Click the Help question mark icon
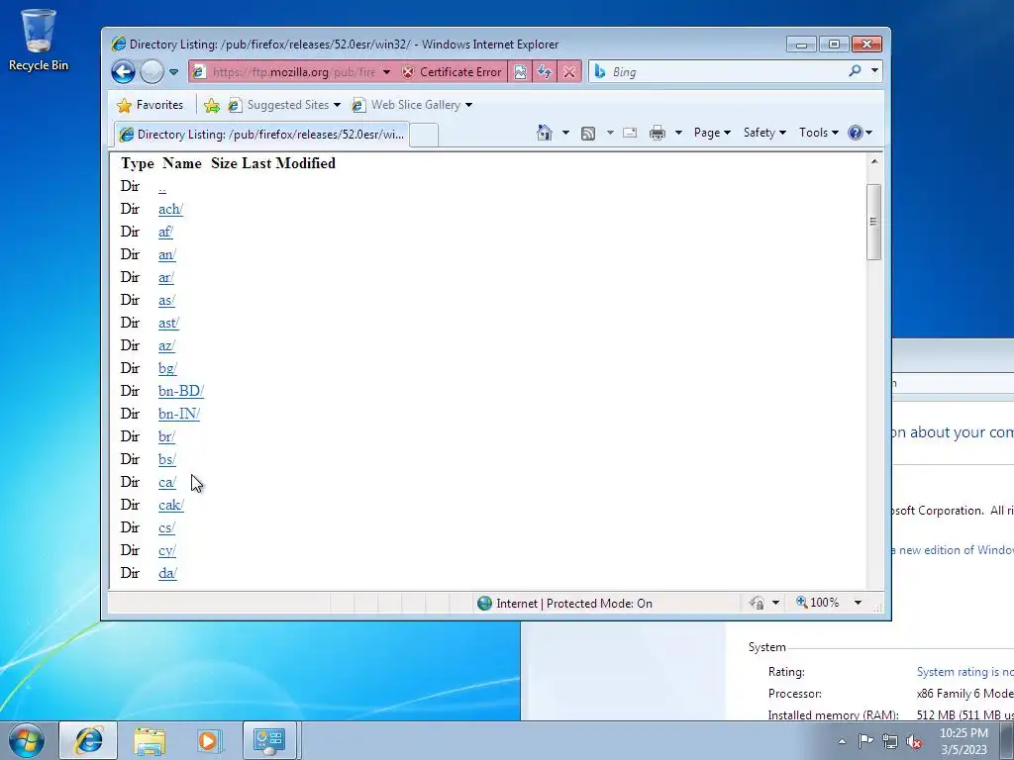This screenshot has height=760, width=1014. click(x=855, y=133)
